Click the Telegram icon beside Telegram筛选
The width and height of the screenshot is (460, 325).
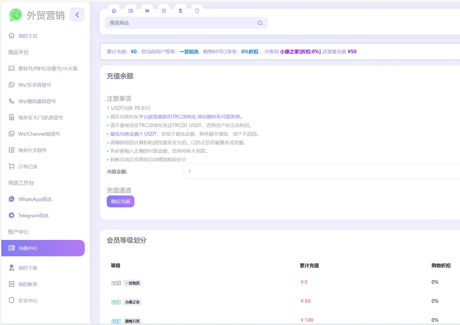pos(12,215)
